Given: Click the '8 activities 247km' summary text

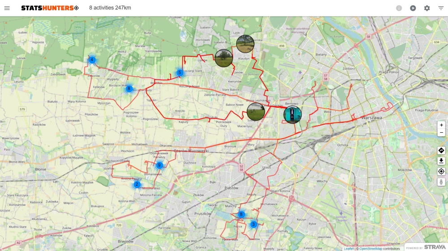Looking at the screenshot, I should 110,8.
